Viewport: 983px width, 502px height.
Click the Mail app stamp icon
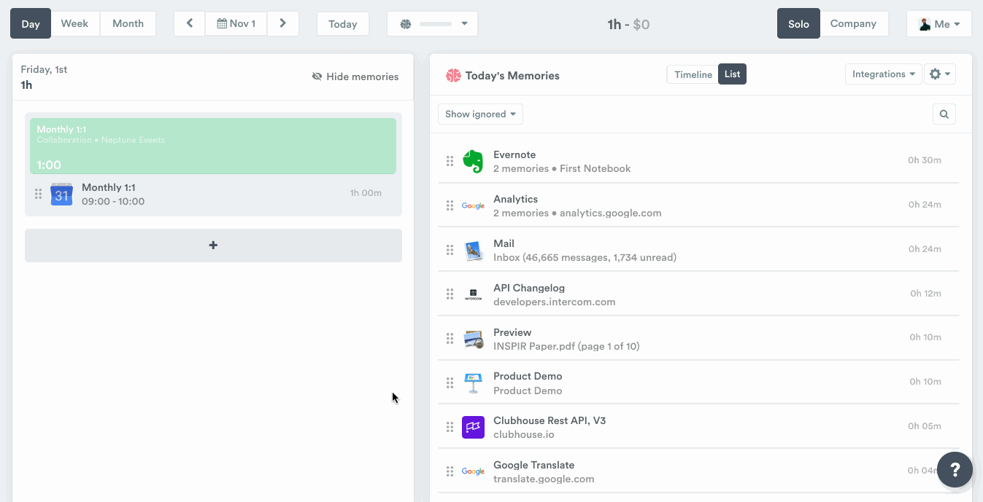473,251
